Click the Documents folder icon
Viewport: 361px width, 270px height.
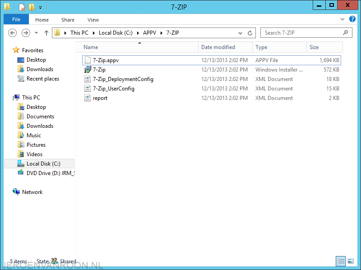coord(21,116)
